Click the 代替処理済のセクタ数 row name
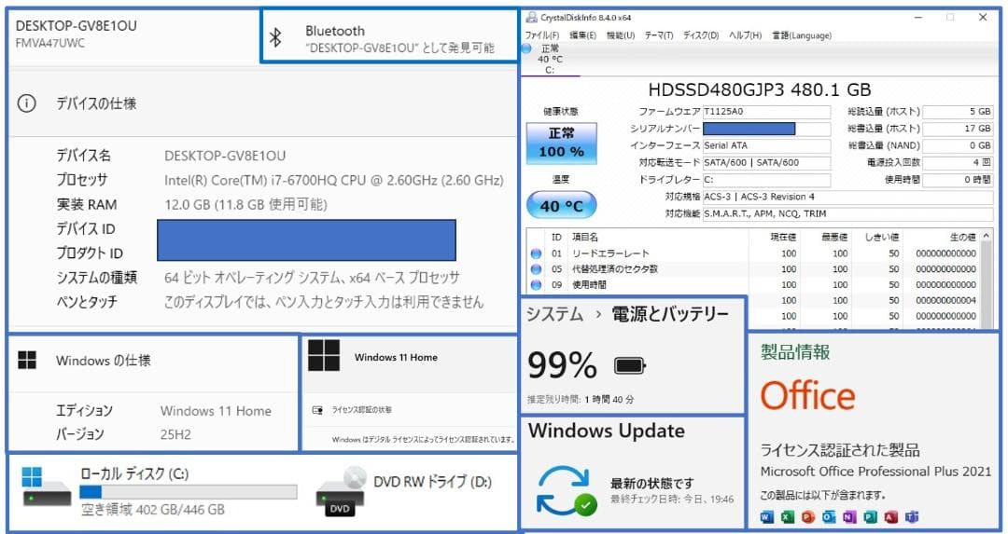The height and width of the screenshot is (534, 1008). click(x=614, y=269)
